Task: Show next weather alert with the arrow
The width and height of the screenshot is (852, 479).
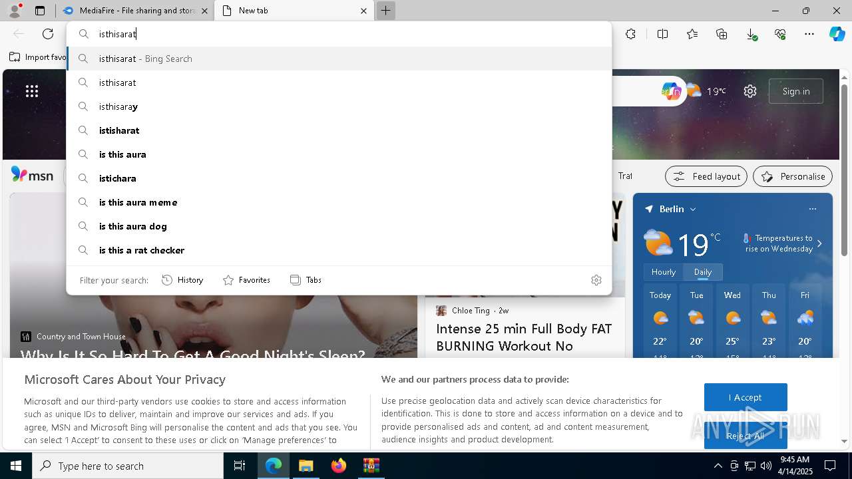Action: 819,243
